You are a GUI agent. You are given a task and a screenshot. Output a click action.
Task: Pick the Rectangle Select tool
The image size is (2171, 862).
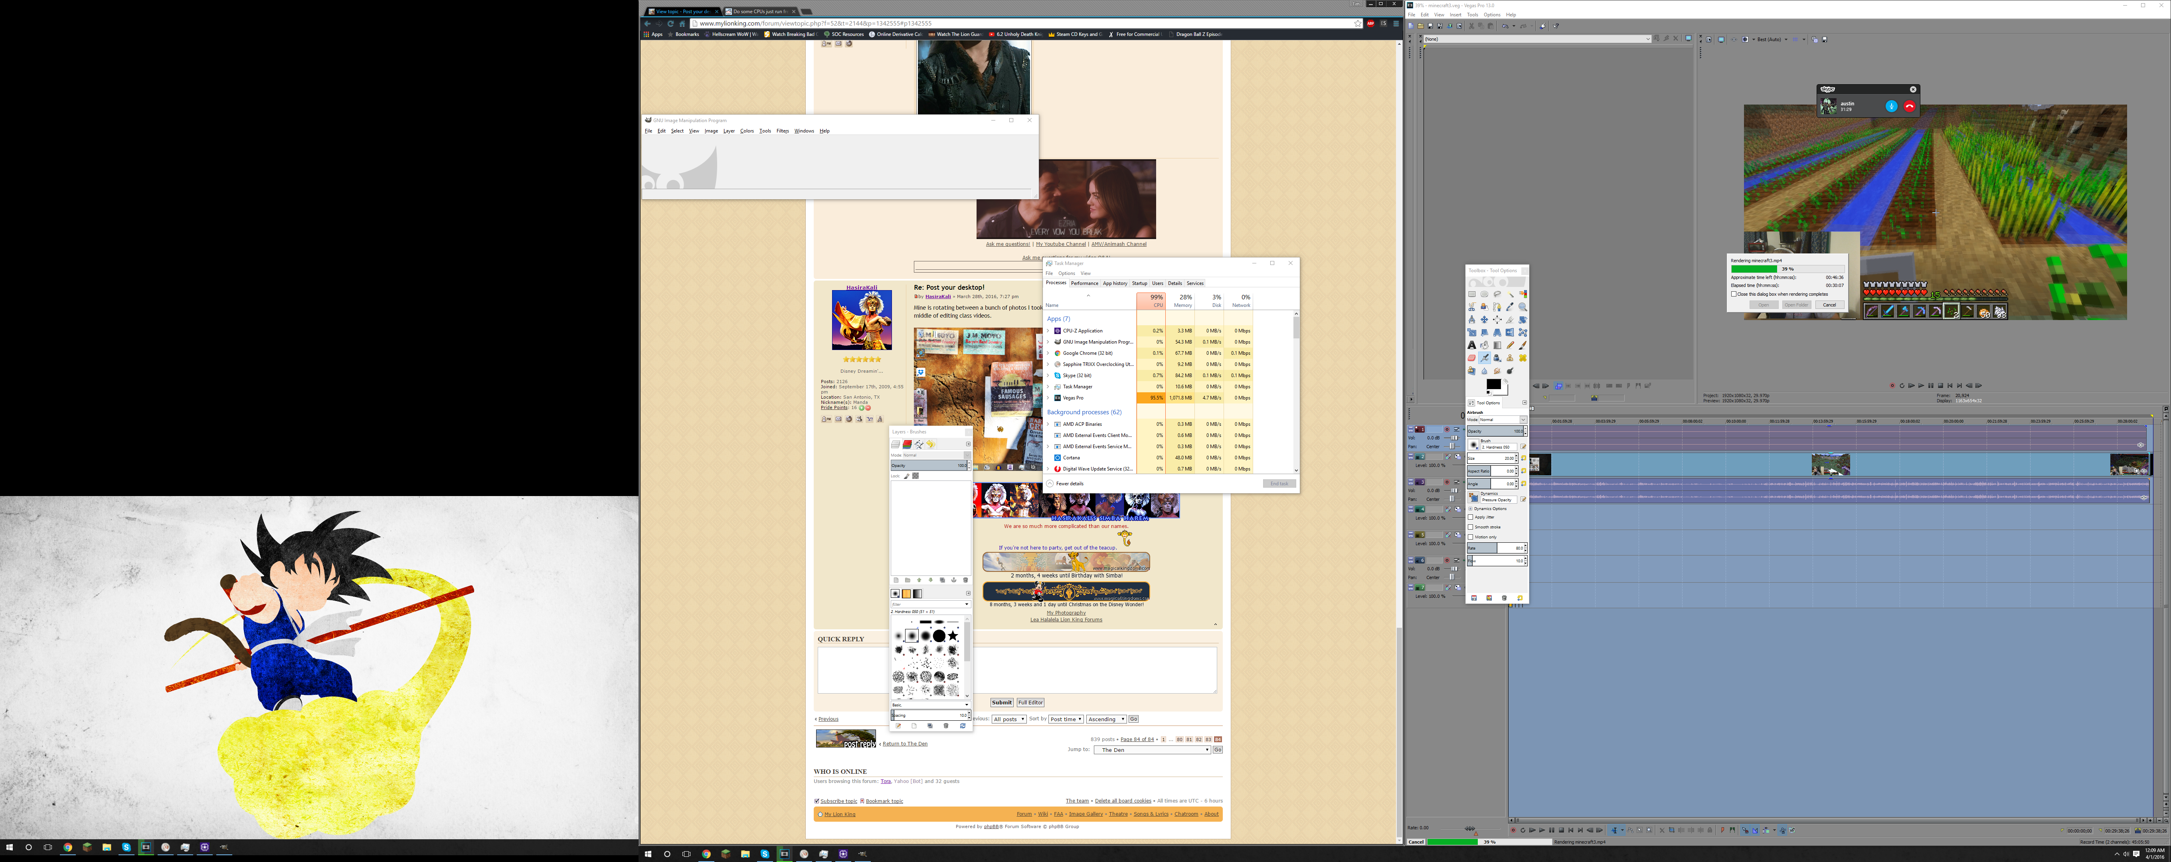tap(1471, 294)
